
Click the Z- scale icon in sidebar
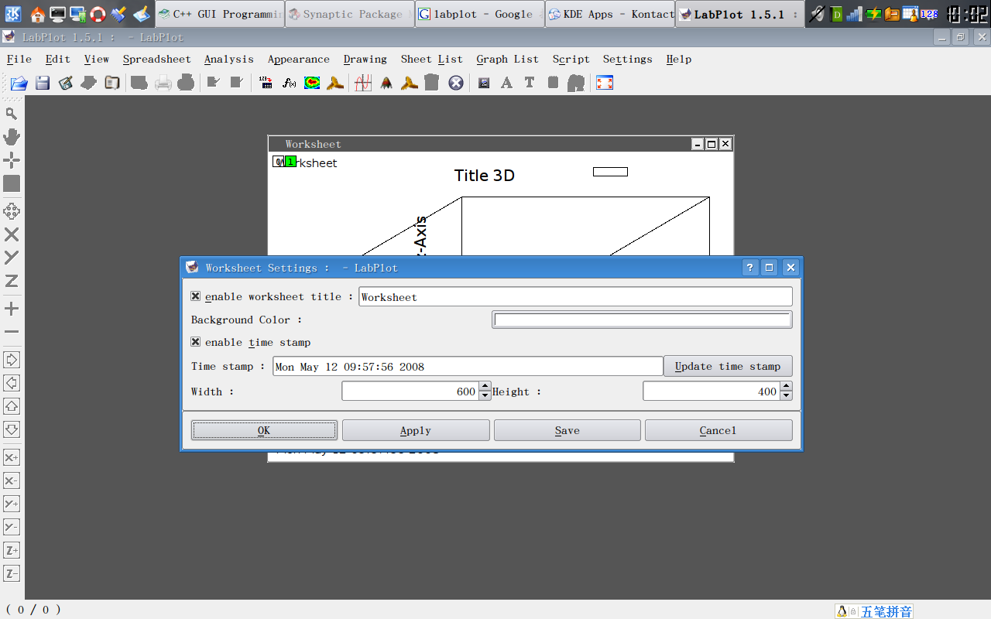tap(12, 573)
